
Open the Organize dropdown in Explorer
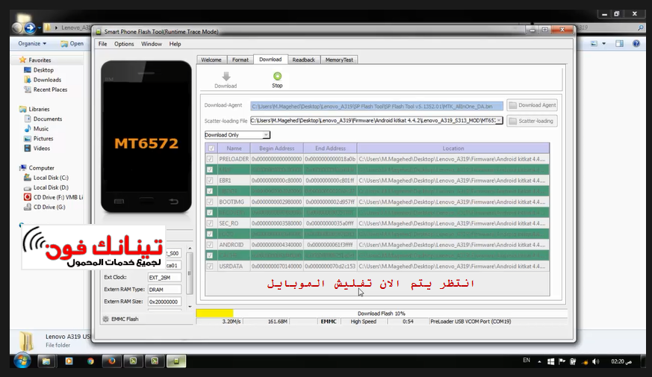[x=32, y=43]
